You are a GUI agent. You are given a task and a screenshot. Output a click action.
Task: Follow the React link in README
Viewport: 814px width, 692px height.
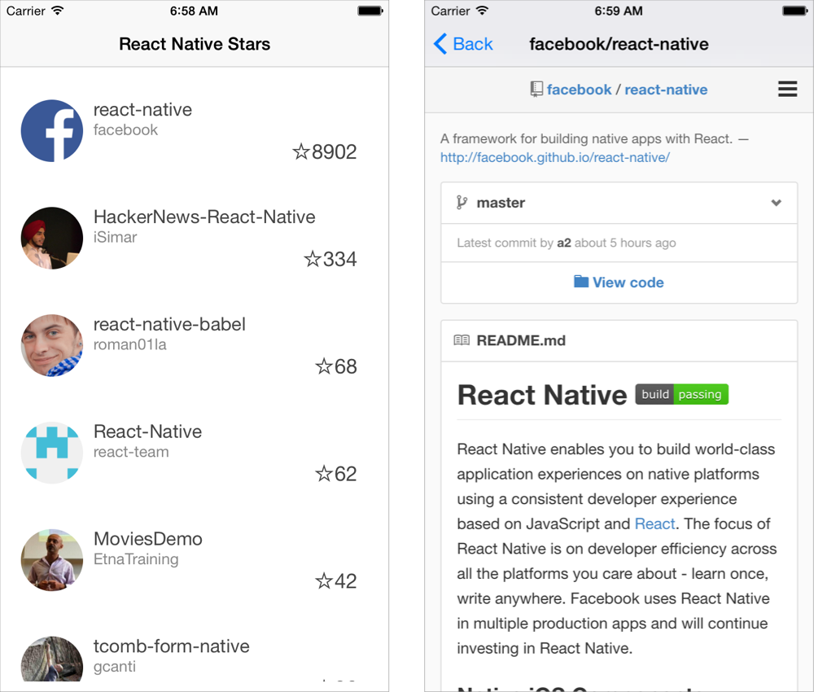click(654, 523)
